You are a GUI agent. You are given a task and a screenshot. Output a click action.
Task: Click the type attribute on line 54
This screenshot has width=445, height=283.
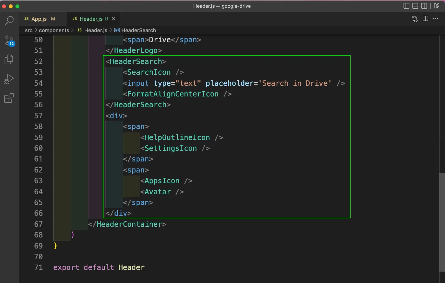click(162, 83)
